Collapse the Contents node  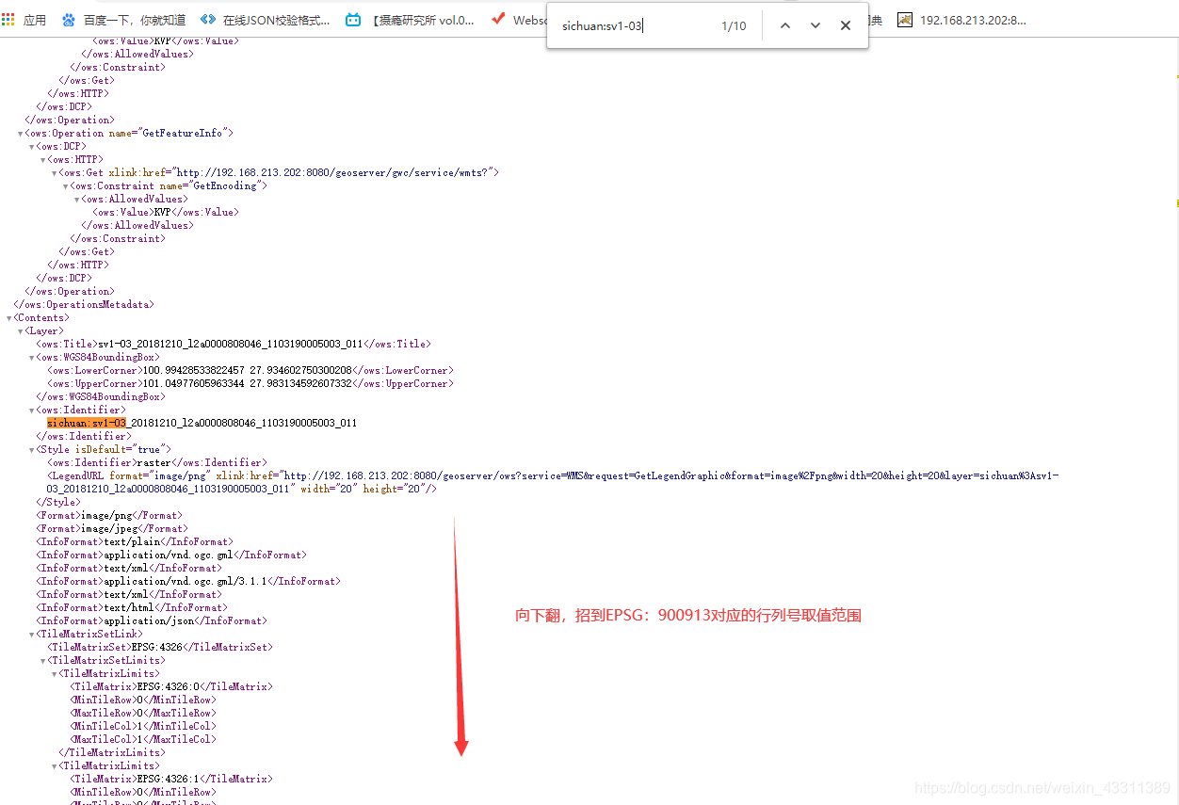pyautogui.click(x=9, y=318)
